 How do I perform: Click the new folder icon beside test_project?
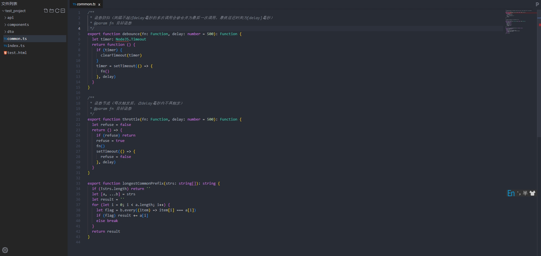tap(52, 11)
